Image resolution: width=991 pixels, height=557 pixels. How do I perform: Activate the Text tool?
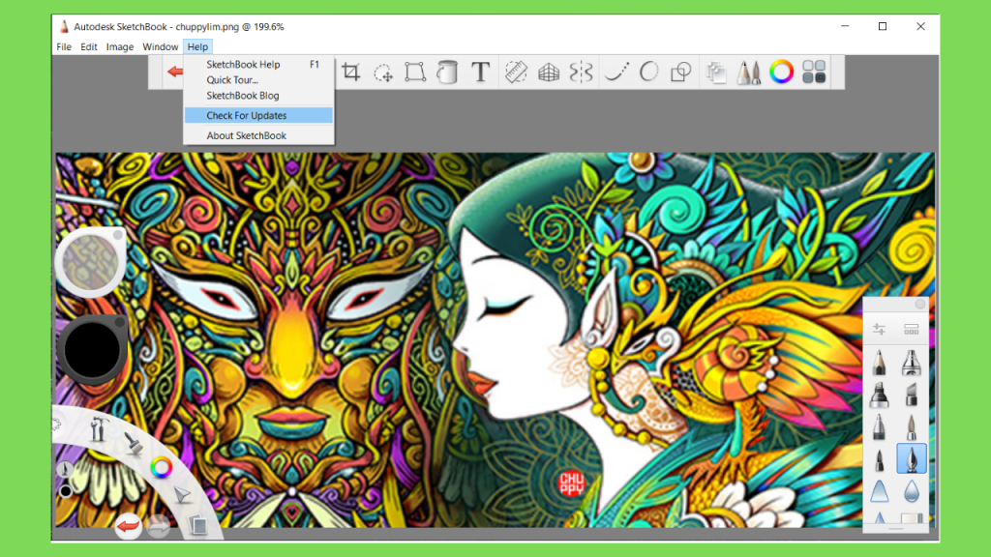point(480,72)
